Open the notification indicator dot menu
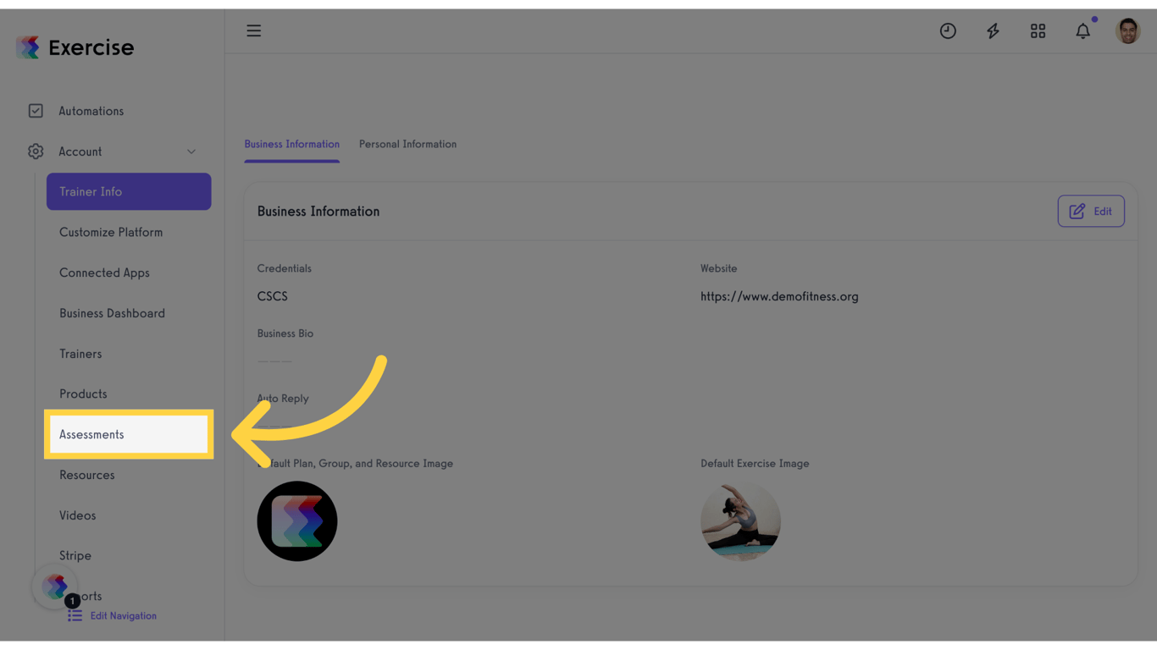The image size is (1157, 650). 1093,18
